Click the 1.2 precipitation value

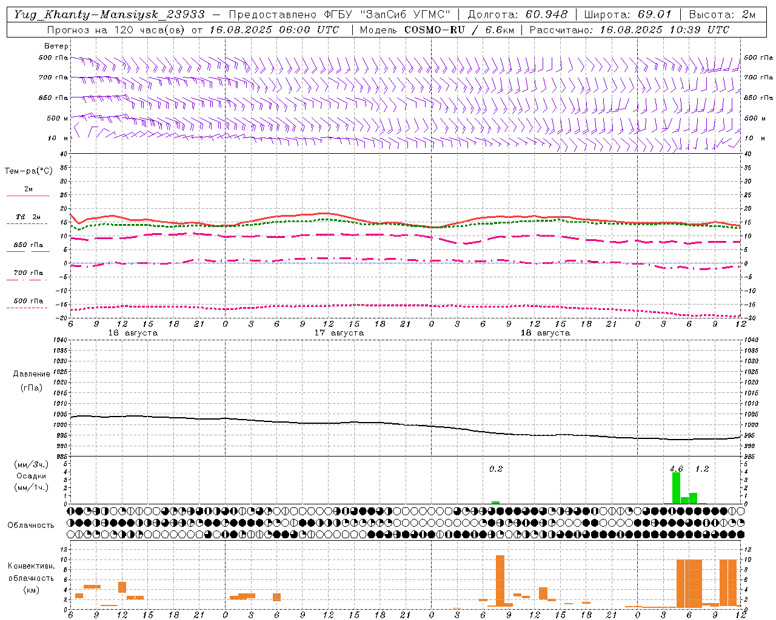click(702, 469)
